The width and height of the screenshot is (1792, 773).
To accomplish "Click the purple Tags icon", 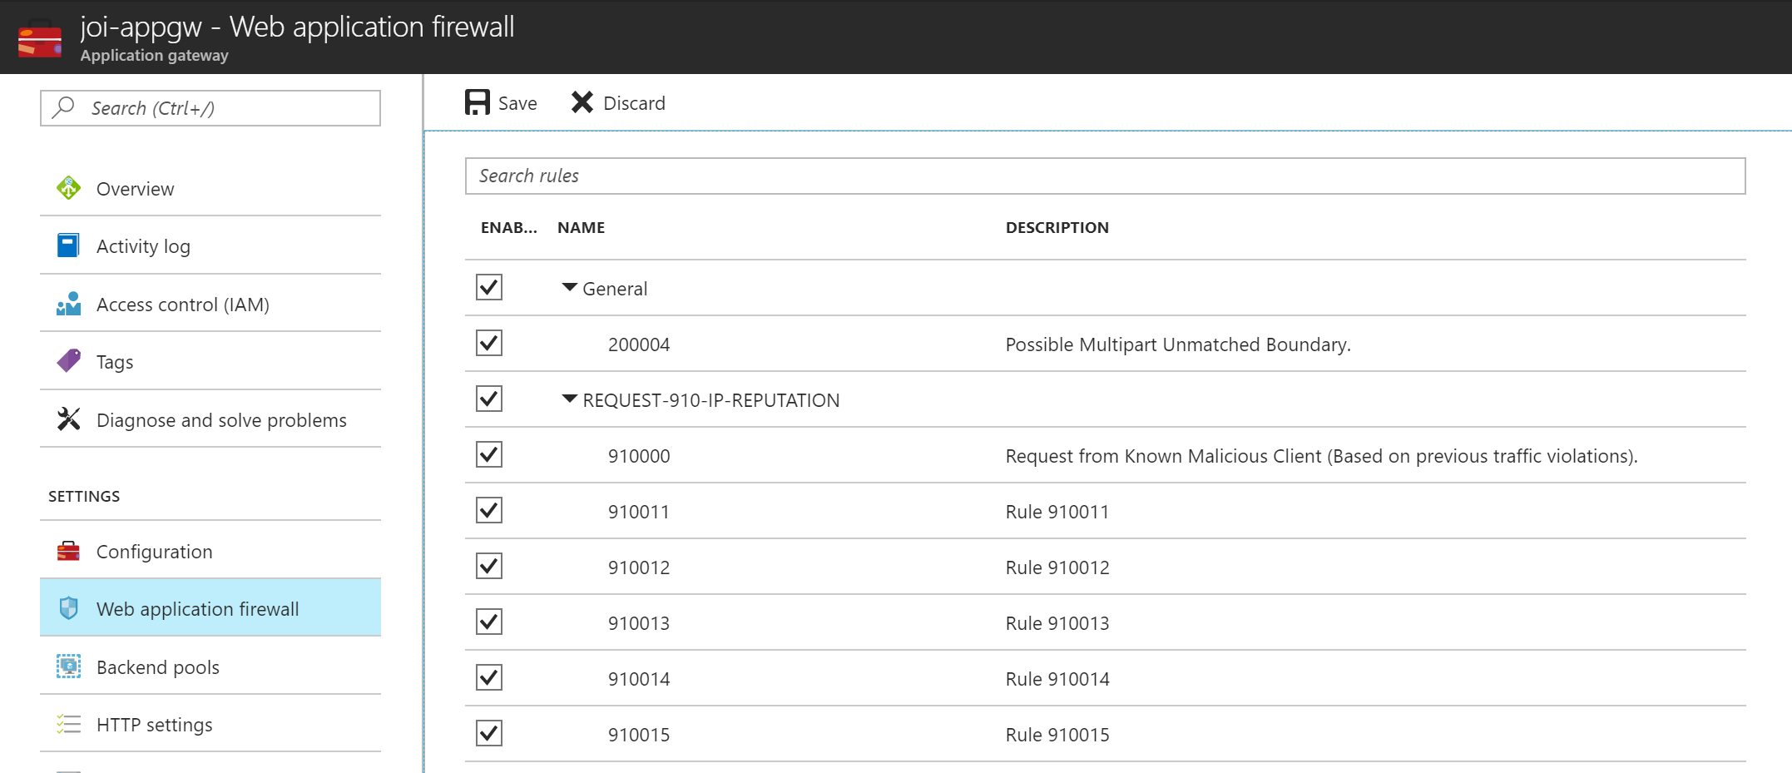I will 68,361.
